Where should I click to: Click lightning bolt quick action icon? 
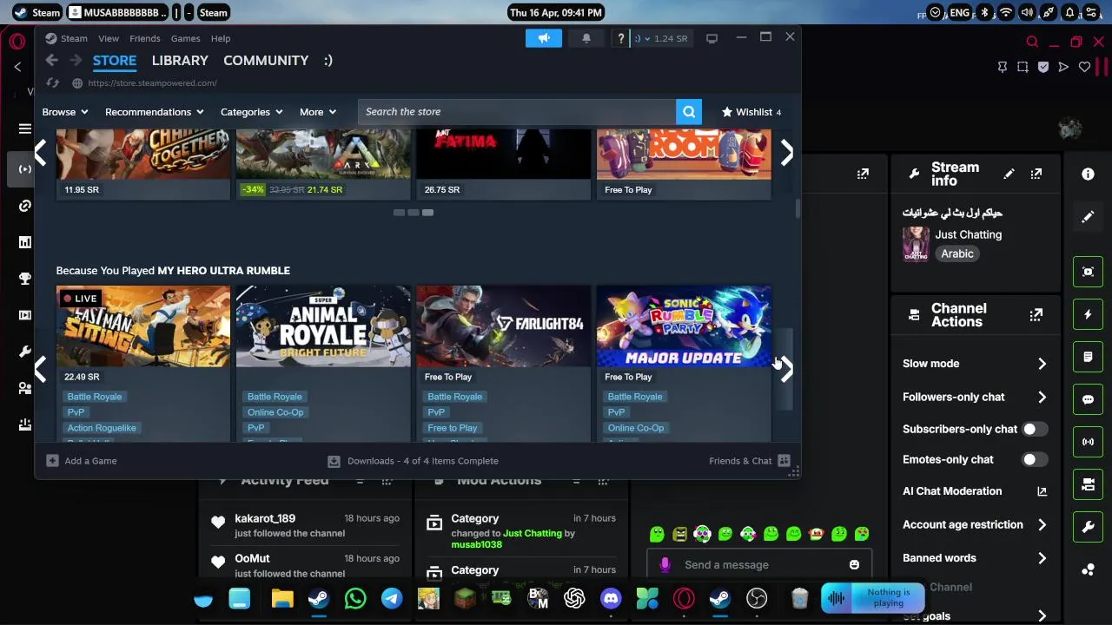[x=1088, y=314]
